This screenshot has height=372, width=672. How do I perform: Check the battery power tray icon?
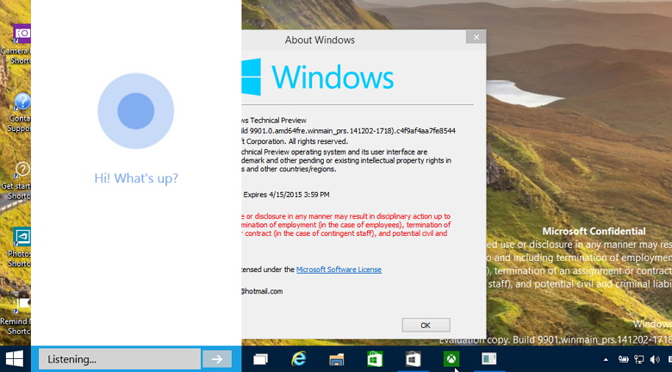(623, 359)
